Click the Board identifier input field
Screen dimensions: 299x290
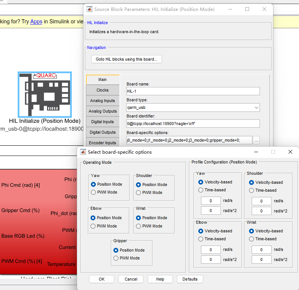(193, 124)
